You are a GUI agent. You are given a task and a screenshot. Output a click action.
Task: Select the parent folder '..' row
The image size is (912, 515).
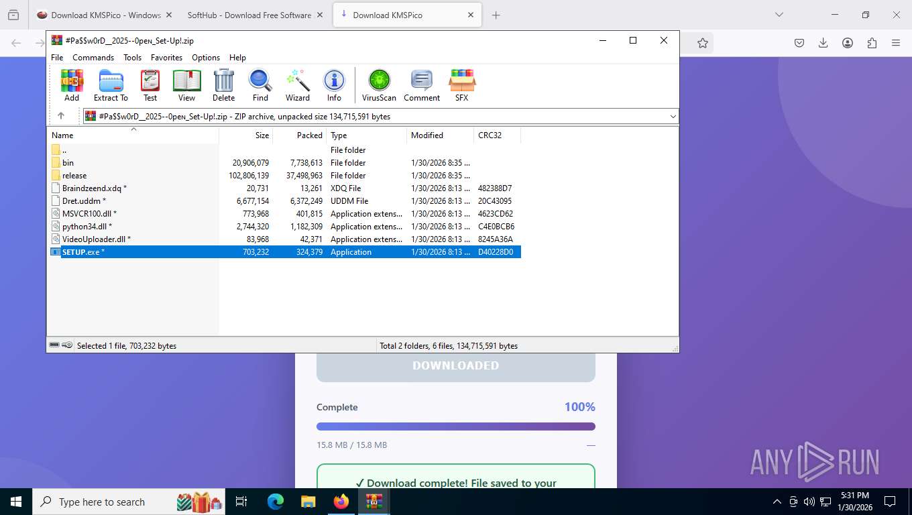[x=284, y=150]
